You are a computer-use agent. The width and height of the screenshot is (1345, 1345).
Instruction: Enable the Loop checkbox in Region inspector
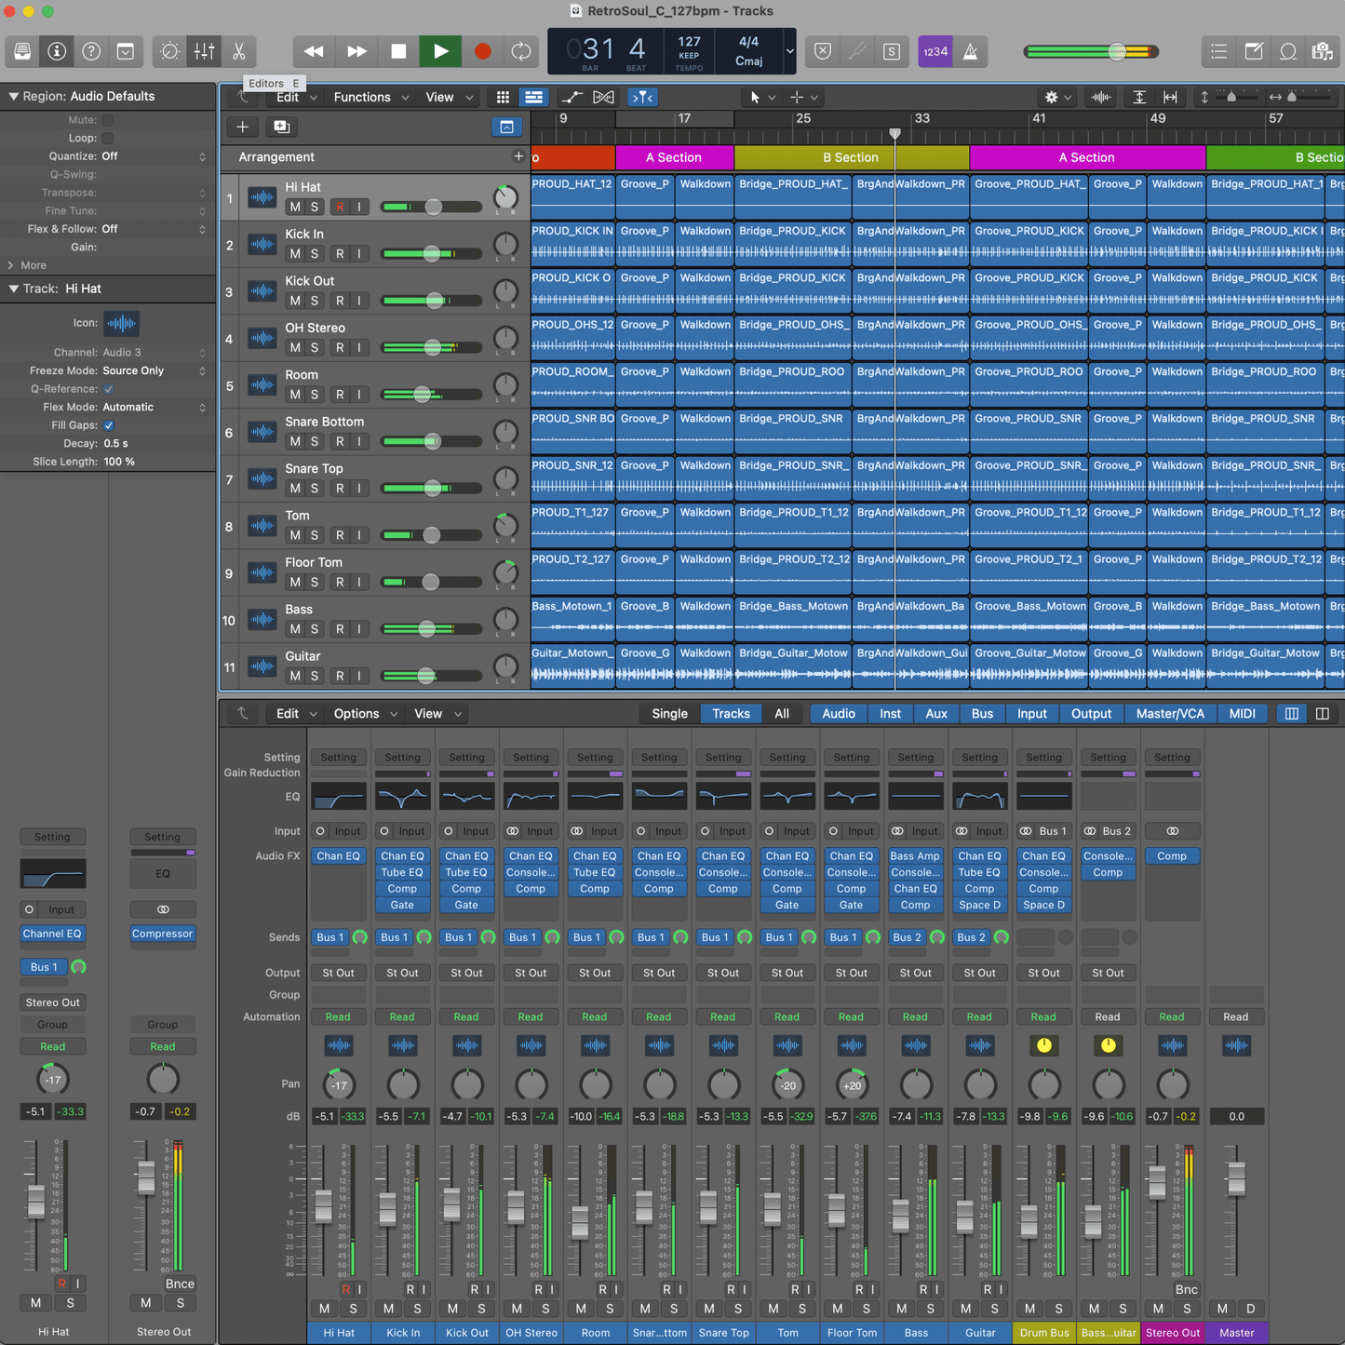tap(108, 138)
